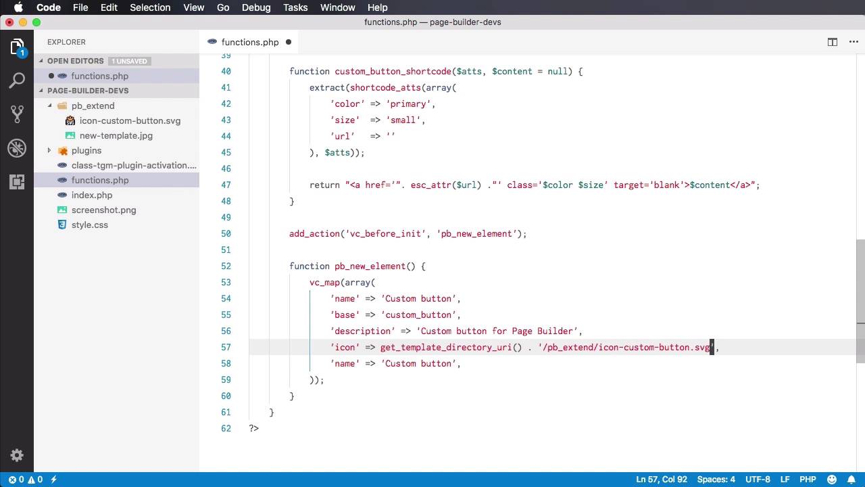The width and height of the screenshot is (865, 487).
Task: Click line number 50 in gutter
Action: click(x=225, y=233)
